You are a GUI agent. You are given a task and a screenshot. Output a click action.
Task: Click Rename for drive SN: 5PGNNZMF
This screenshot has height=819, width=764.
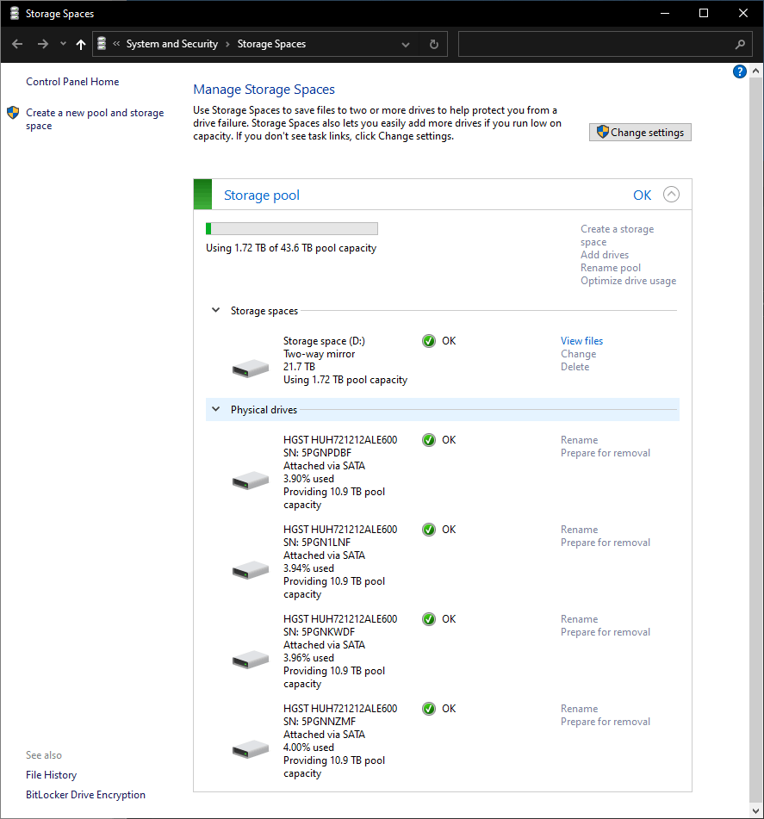tap(579, 709)
